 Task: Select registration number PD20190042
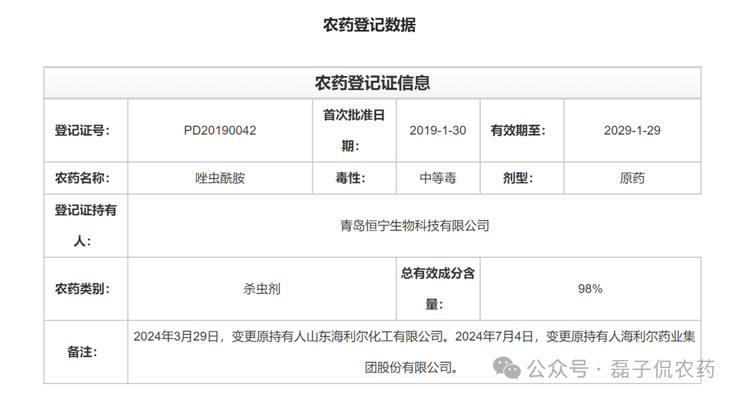click(x=220, y=131)
